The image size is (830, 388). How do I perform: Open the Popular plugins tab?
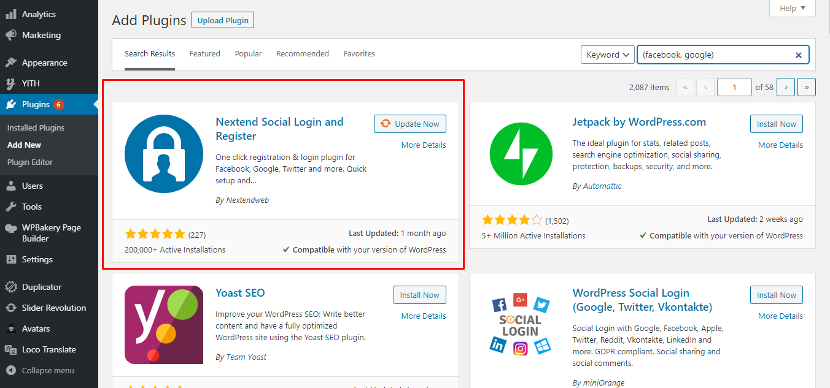coord(249,54)
